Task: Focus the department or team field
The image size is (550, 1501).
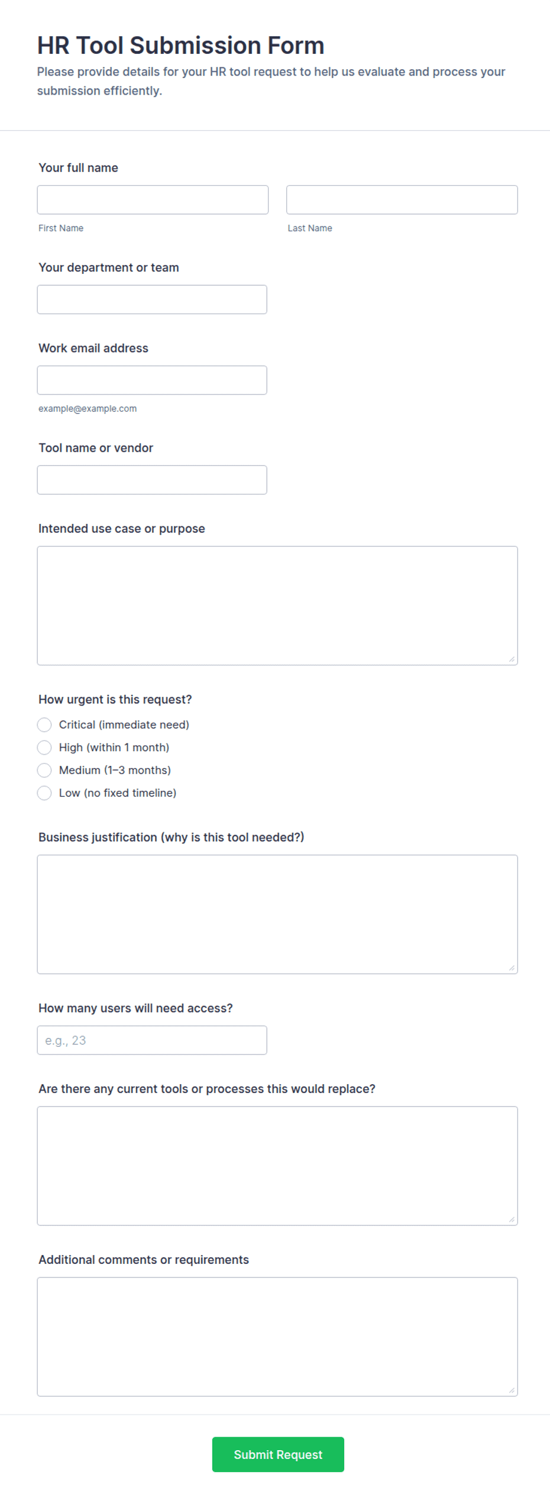Action: (152, 300)
